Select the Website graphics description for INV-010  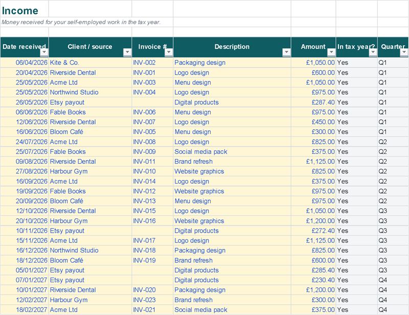(232, 171)
